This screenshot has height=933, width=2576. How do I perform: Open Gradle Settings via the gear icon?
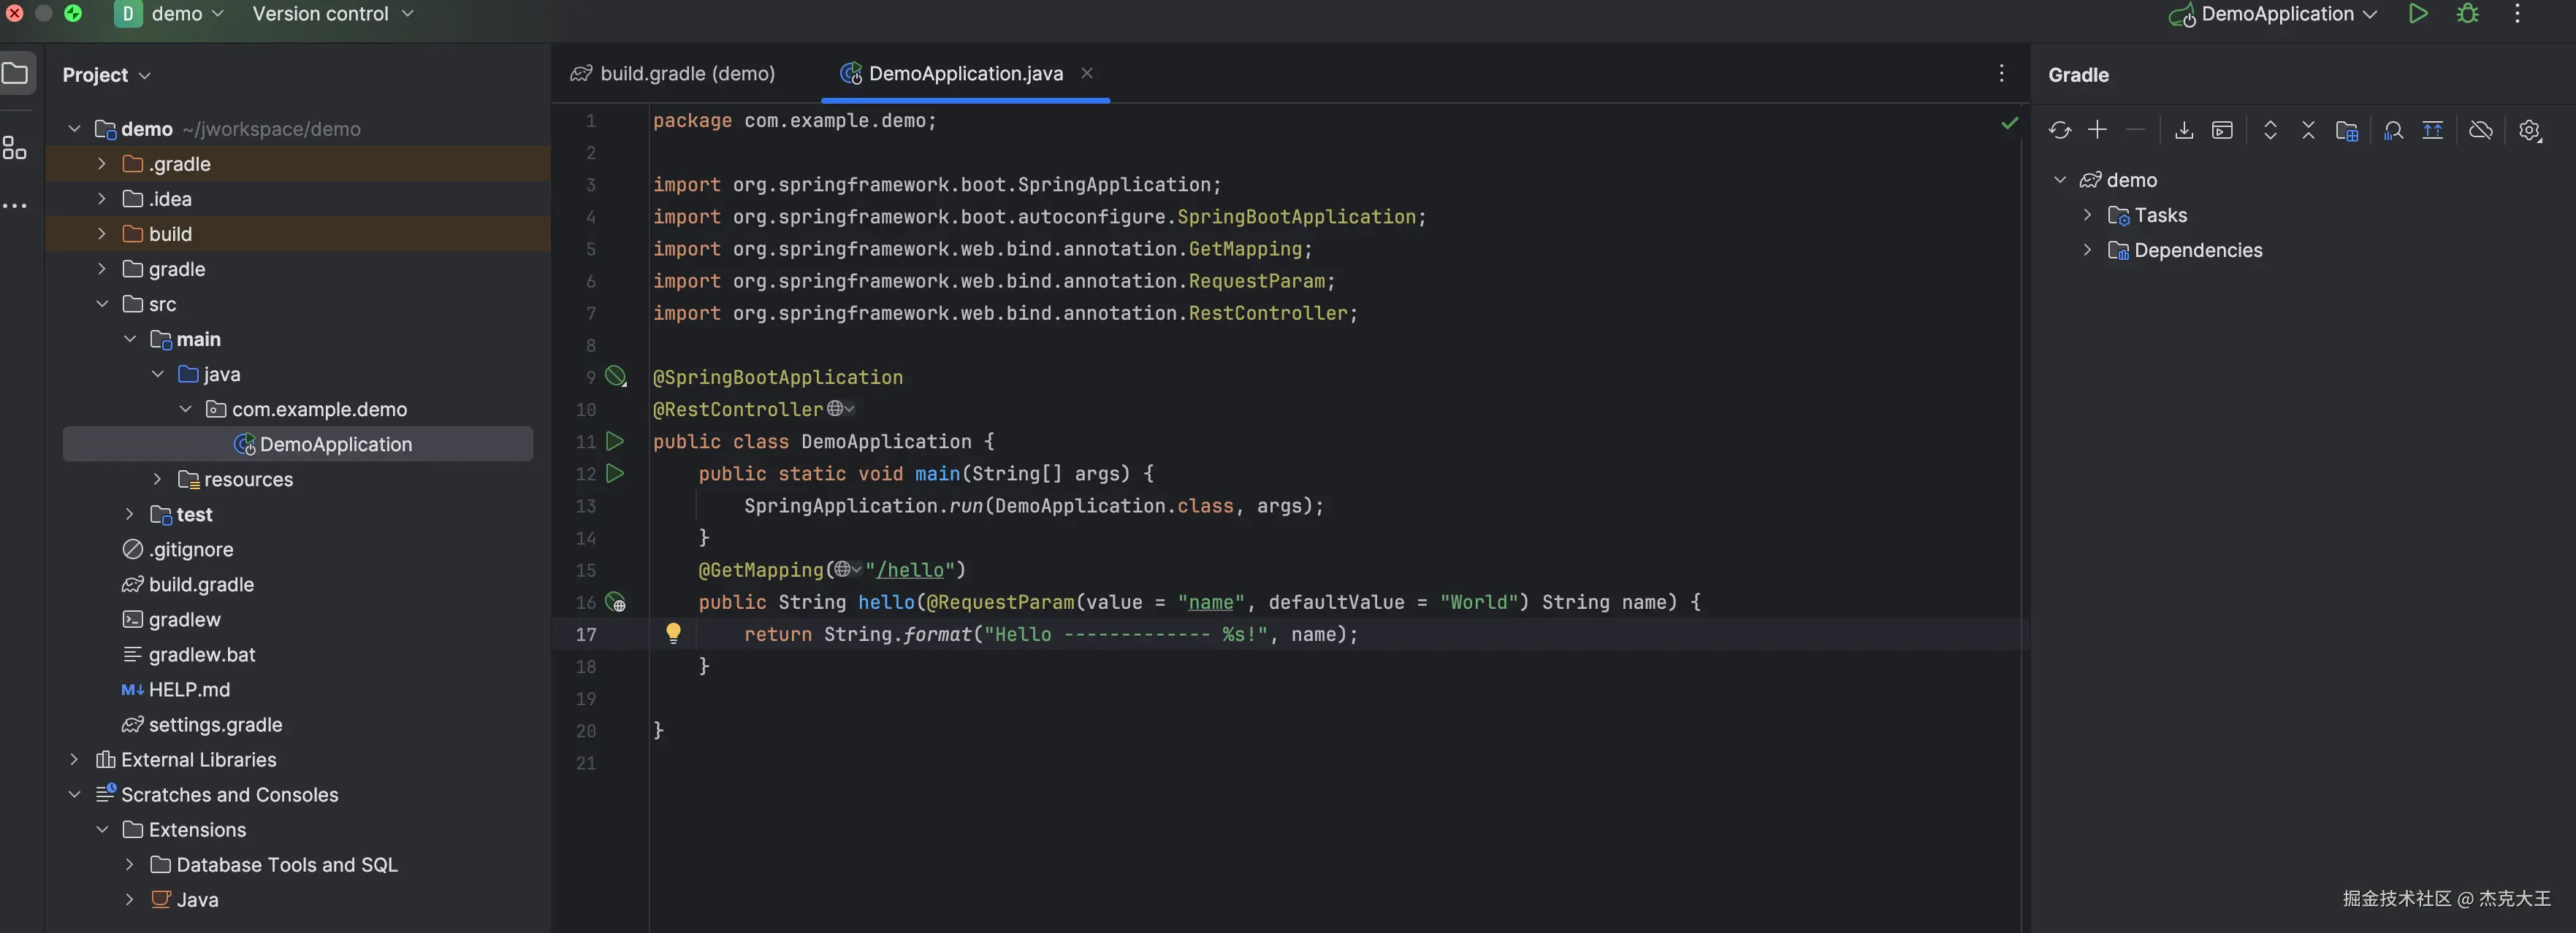[x=2530, y=130]
